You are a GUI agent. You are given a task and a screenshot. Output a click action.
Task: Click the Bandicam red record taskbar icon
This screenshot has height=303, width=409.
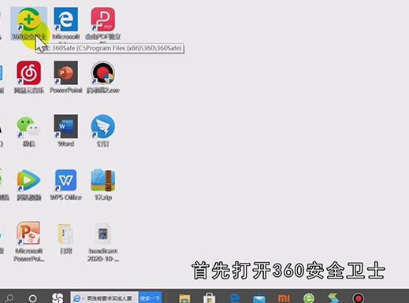[359, 298]
